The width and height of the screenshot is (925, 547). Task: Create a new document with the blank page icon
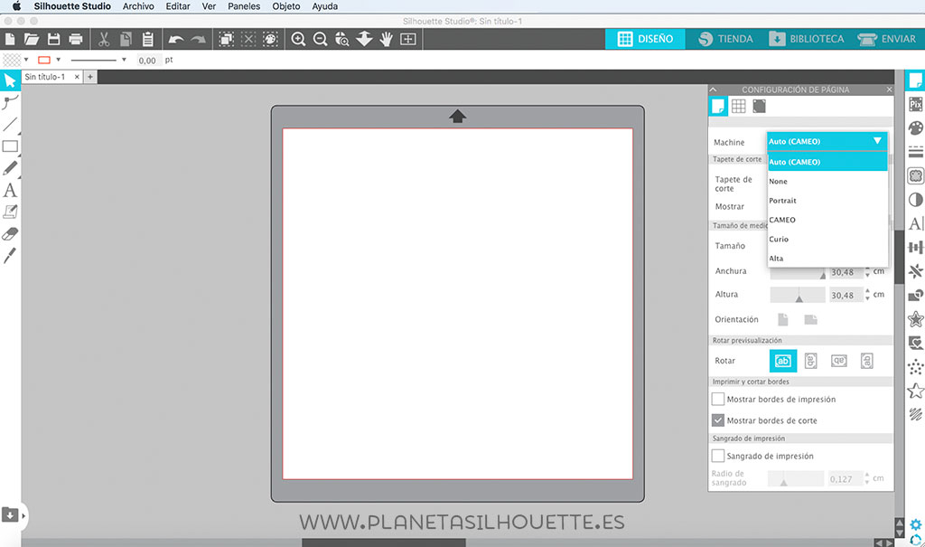[9, 39]
